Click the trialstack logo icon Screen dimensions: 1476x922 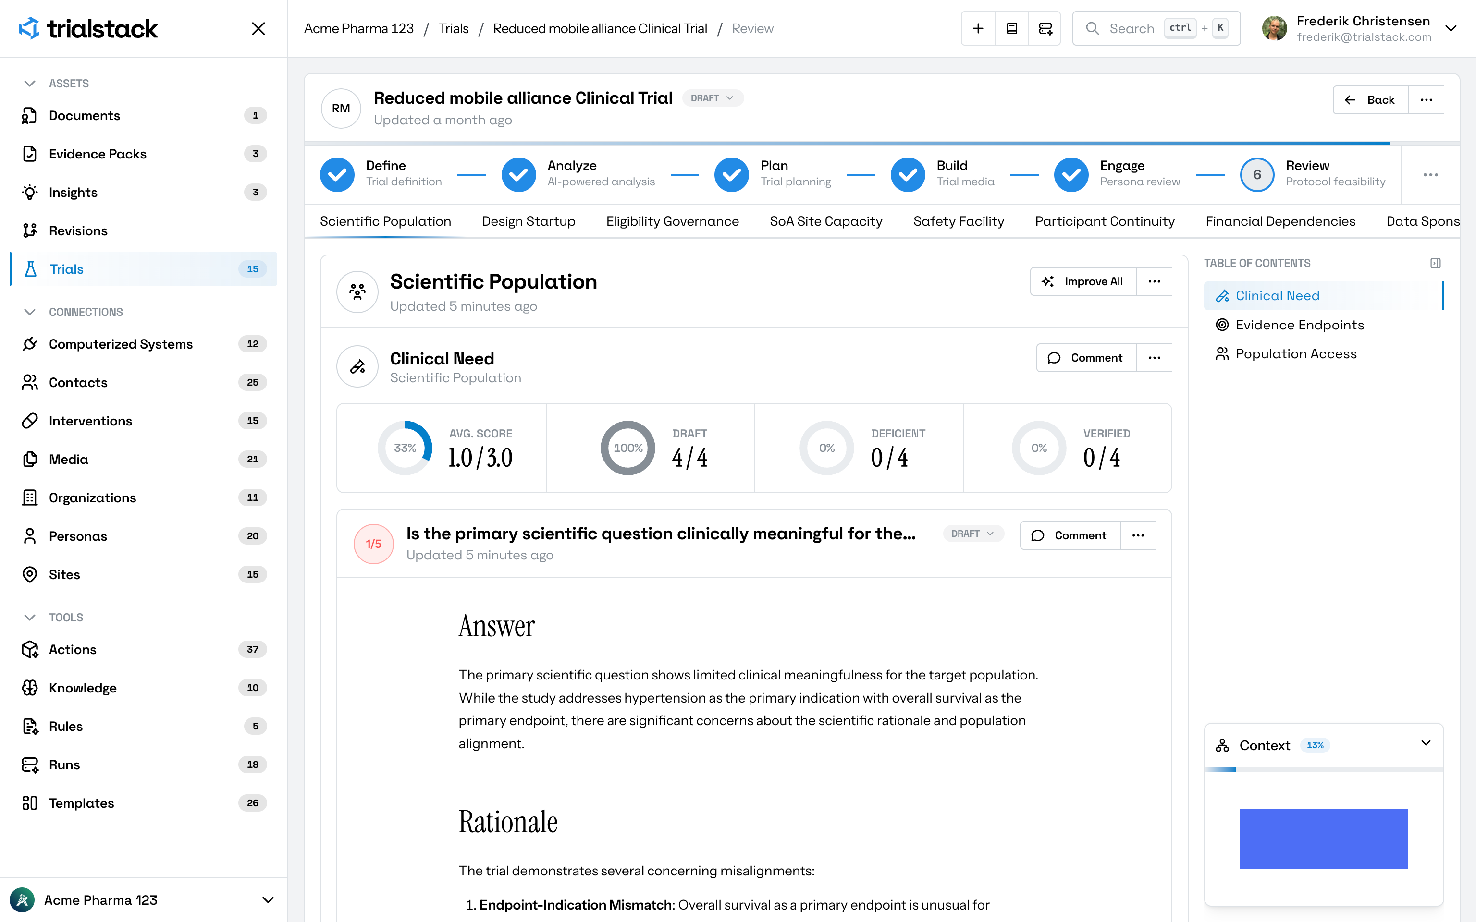point(29,28)
